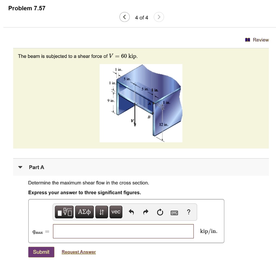Go back using the left chevron
Image resolution: width=276 pixels, height=265 pixels.
[x=124, y=17]
